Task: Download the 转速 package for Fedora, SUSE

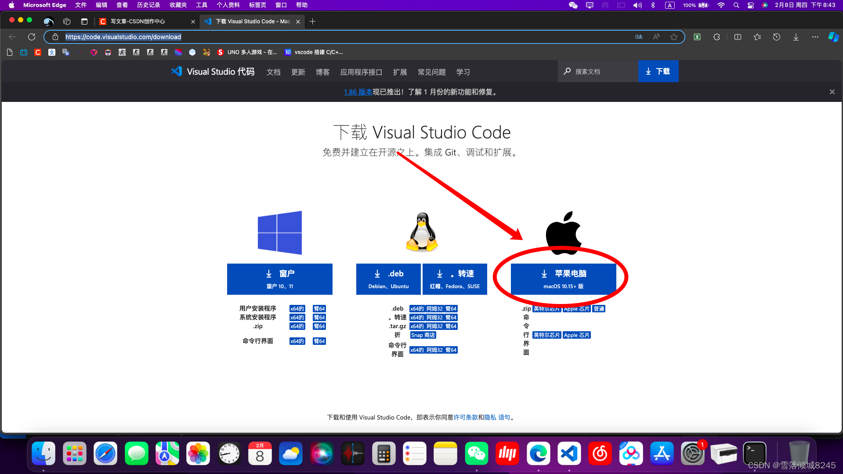Action: (x=455, y=279)
